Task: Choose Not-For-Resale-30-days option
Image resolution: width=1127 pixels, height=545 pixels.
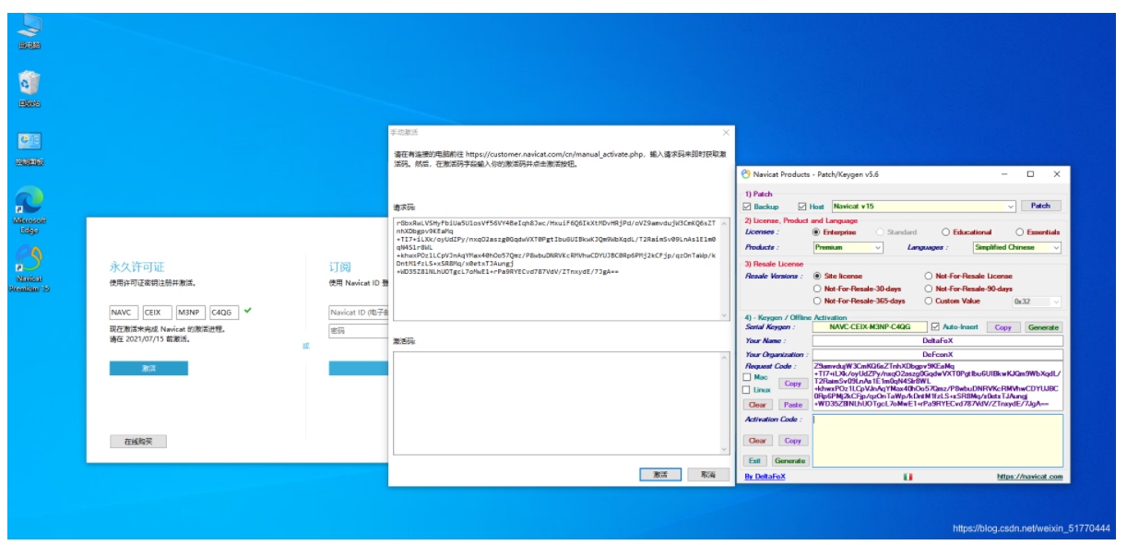Action: [817, 289]
